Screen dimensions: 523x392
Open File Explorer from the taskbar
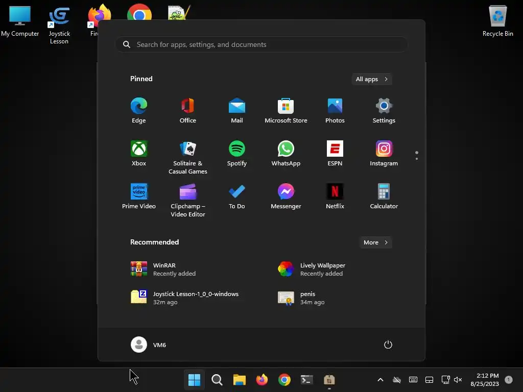[x=239, y=380]
